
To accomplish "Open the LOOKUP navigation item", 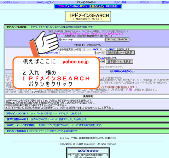I will (144, 2).
